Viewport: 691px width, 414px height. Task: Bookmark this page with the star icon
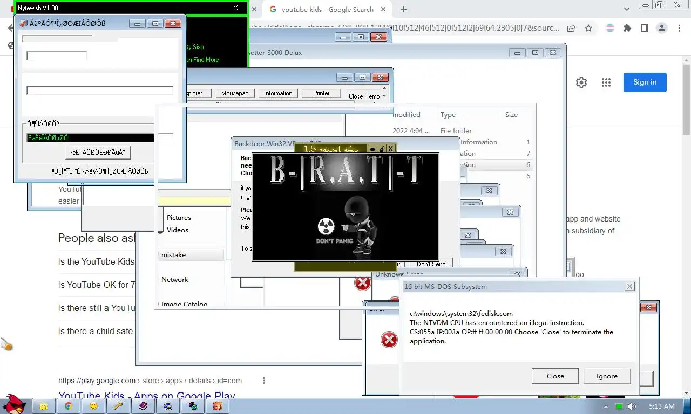tap(588, 28)
